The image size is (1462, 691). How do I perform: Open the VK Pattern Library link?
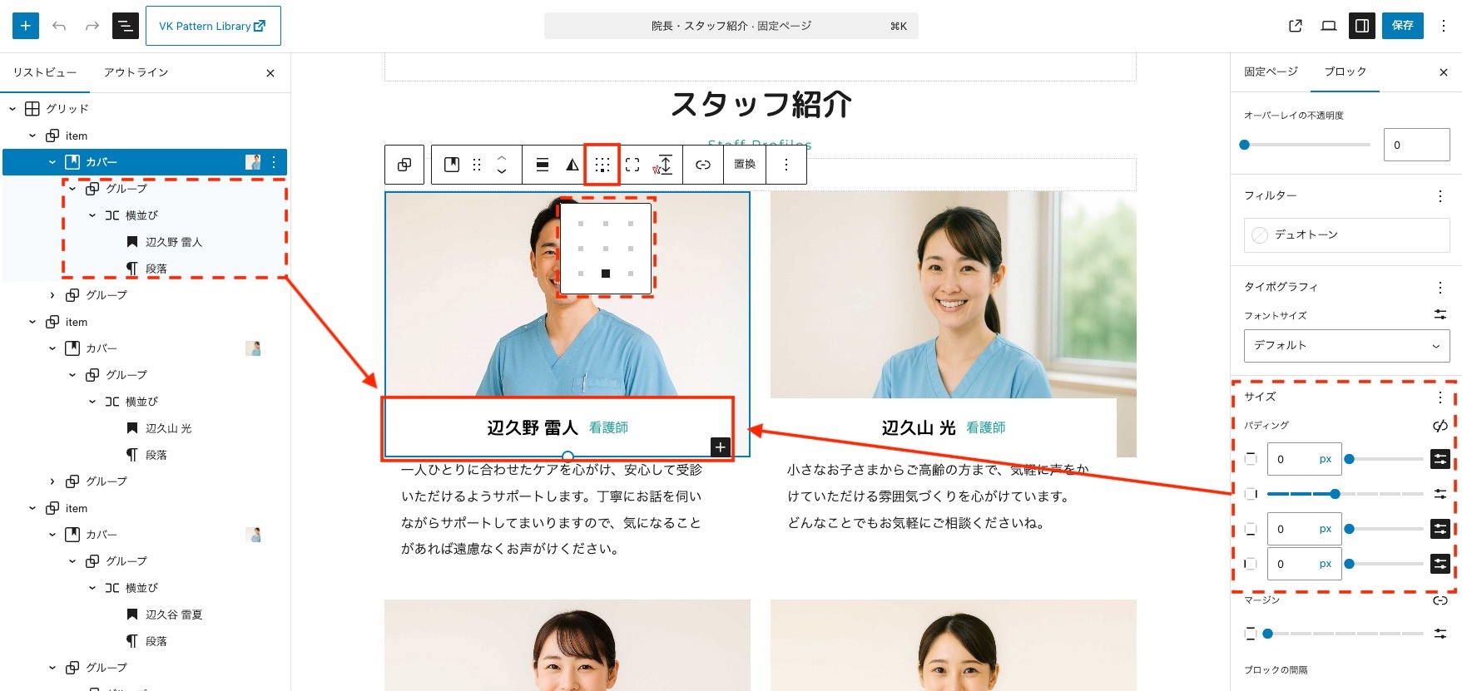(213, 26)
